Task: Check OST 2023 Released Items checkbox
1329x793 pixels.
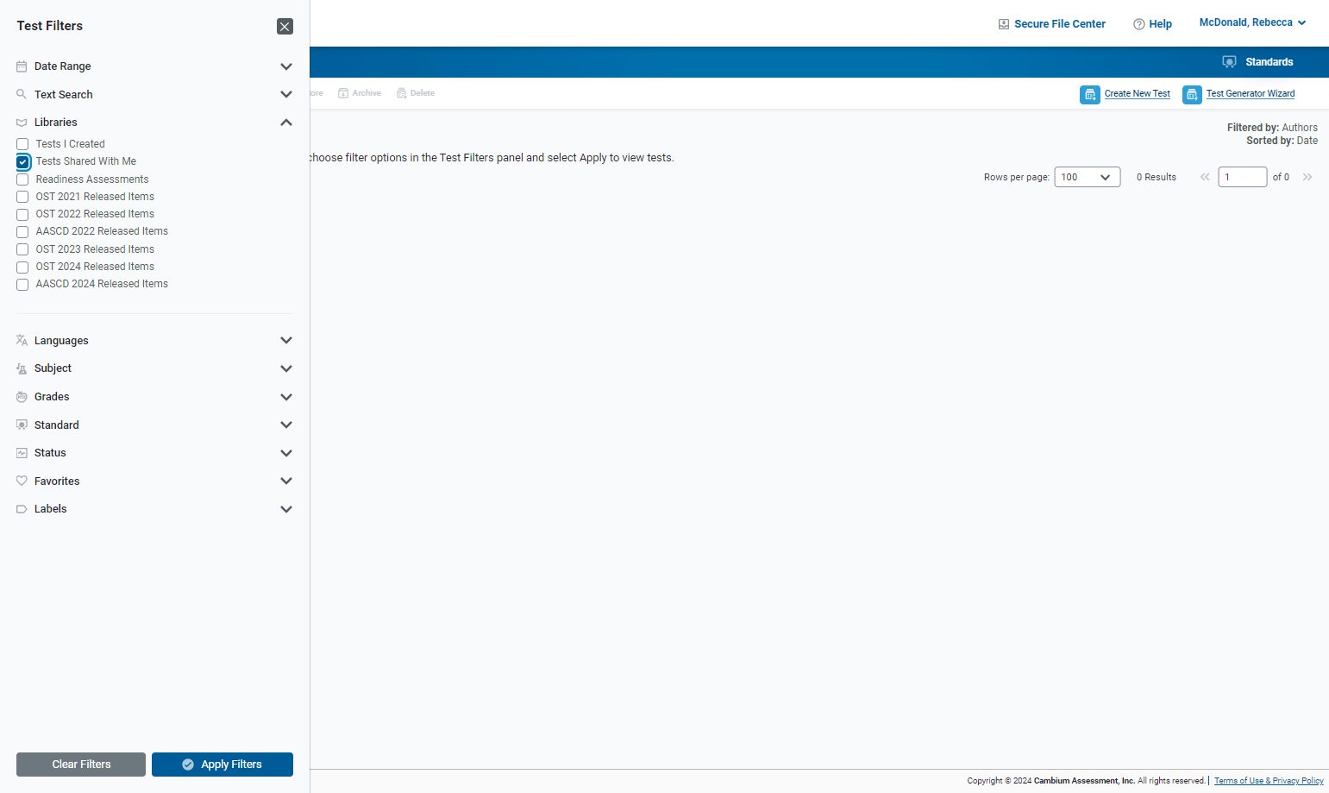Action: 22,249
